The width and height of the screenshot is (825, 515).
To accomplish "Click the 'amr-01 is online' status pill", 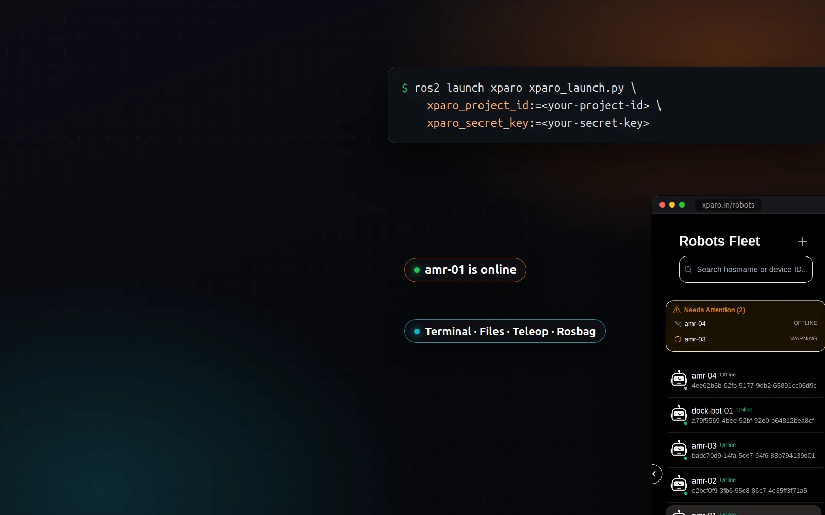I will (465, 270).
